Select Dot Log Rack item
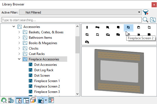Viewport: 157px width, 104px height. tap(44, 70)
